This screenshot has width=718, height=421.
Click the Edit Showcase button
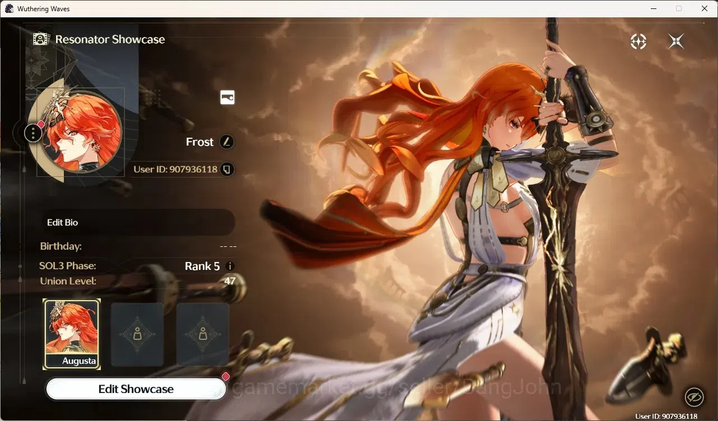tap(136, 389)
